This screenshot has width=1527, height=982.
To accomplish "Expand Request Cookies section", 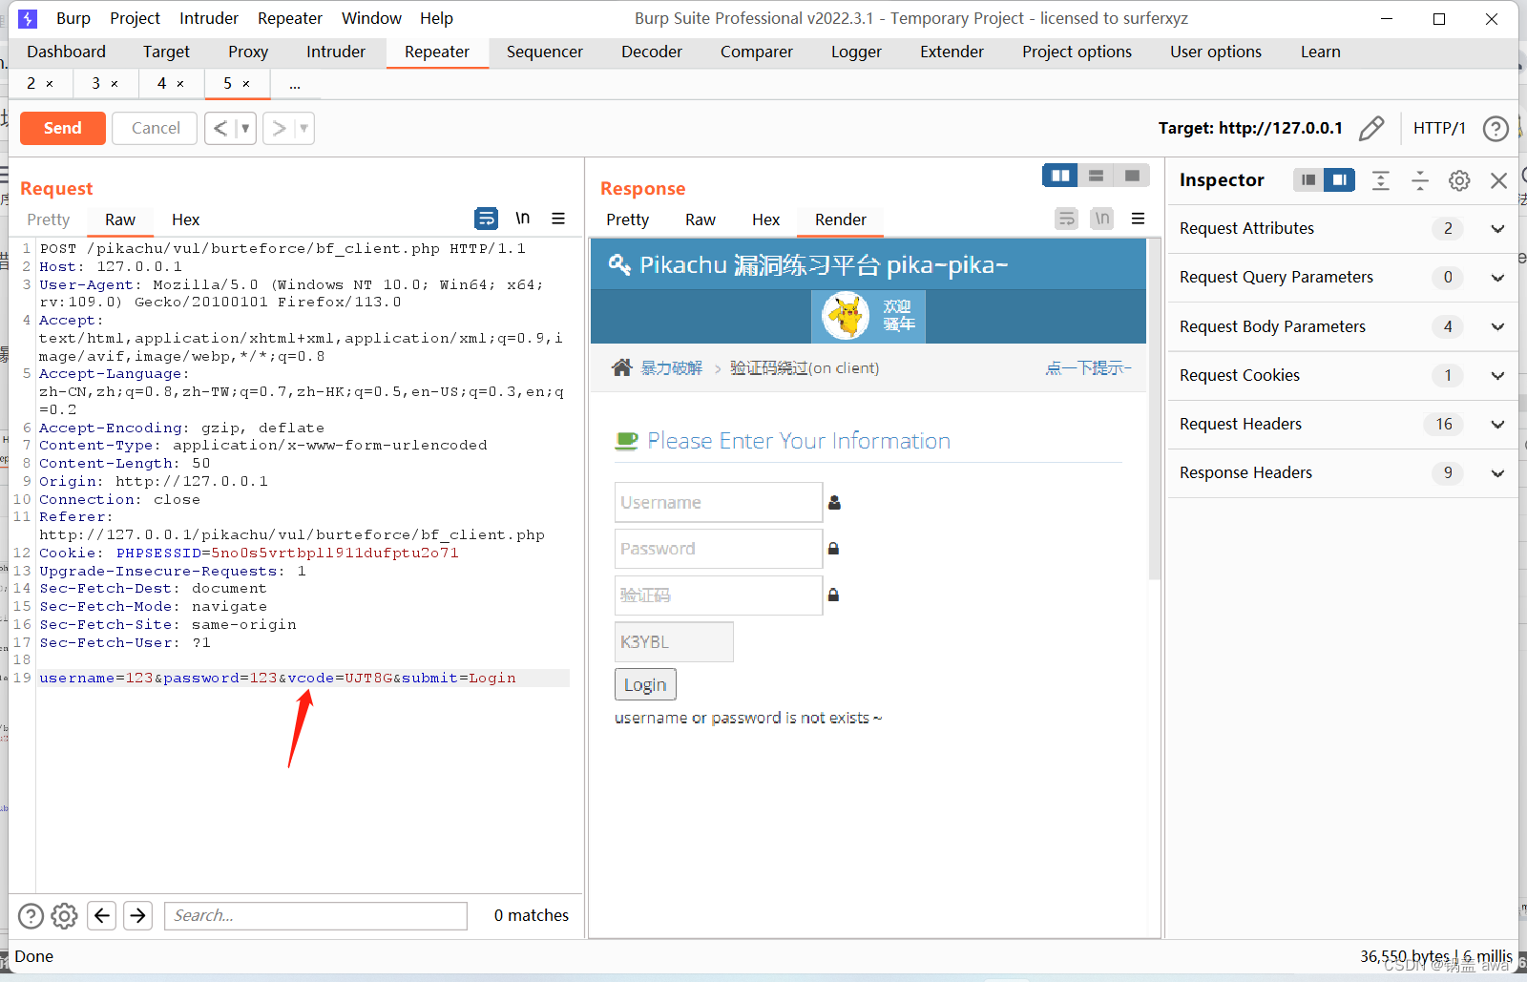I will [x=1497, y=376].
